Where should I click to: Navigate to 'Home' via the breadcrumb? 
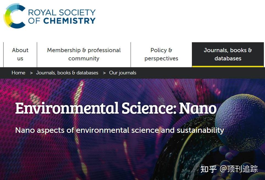click(18, 73)
